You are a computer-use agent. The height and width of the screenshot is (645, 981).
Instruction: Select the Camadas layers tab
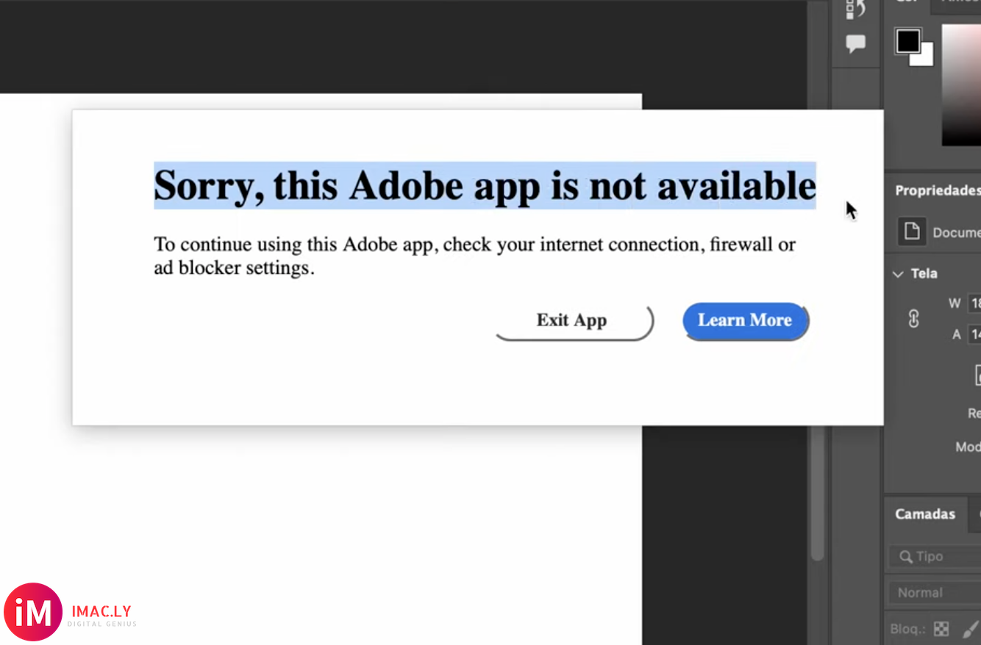925,514
